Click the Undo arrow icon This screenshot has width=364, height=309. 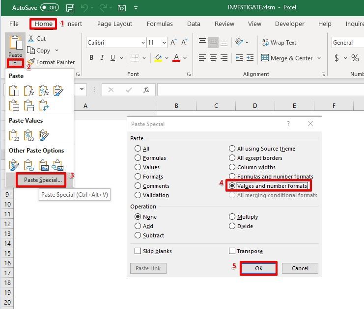84,8
